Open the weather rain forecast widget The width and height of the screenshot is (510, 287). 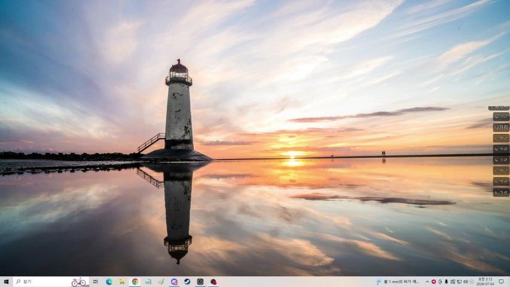[x=397, y=282]
